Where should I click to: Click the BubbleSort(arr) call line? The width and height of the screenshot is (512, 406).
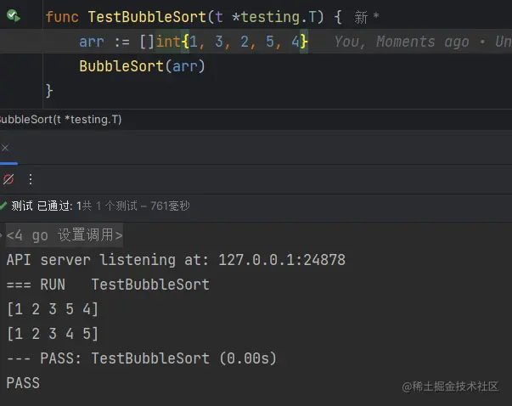coord(142,66)
